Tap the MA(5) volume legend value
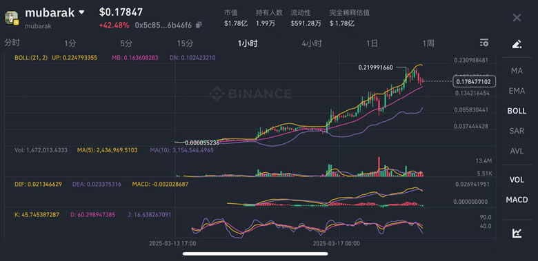The height and width of the screenshot is (261, 538). click(108, 150)
